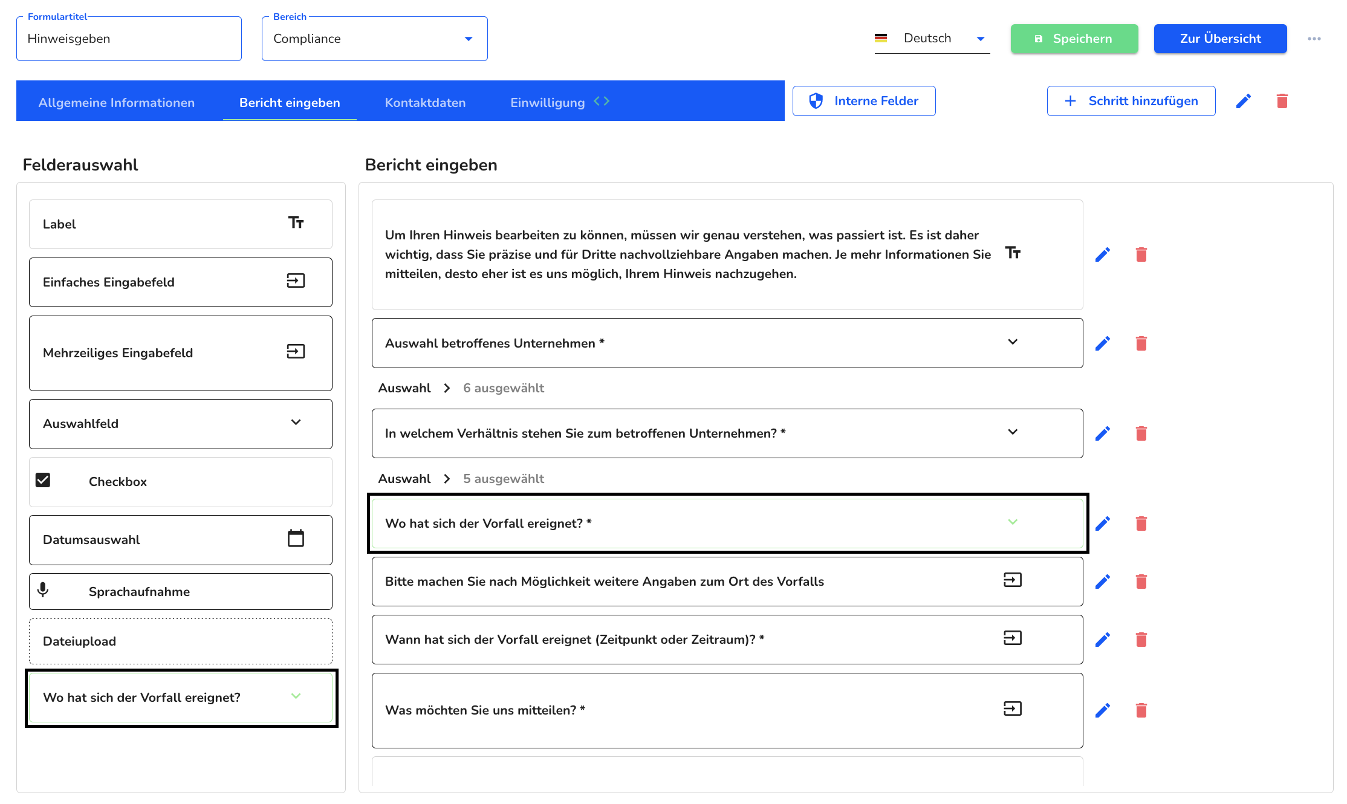Select the Datumsauswahl field type
This screenshot has height=804, width=1347.
point(181,540)
